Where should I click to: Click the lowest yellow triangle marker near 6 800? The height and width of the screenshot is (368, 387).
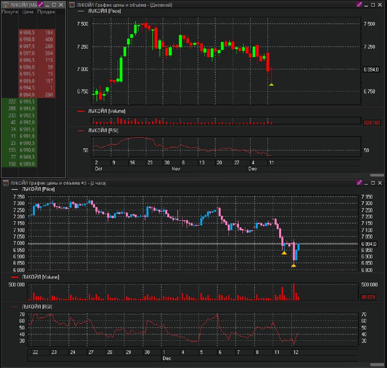pyautogui.click(x=294, y=265)
